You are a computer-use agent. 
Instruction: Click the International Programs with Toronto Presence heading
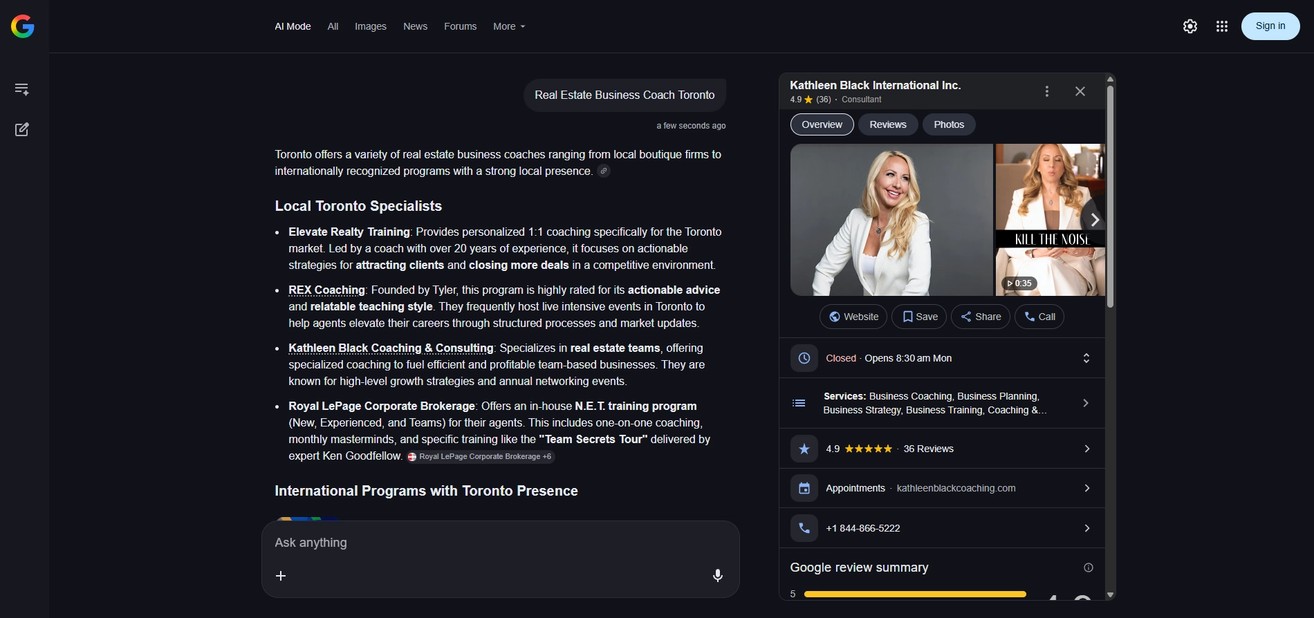[x=426, y=491]
